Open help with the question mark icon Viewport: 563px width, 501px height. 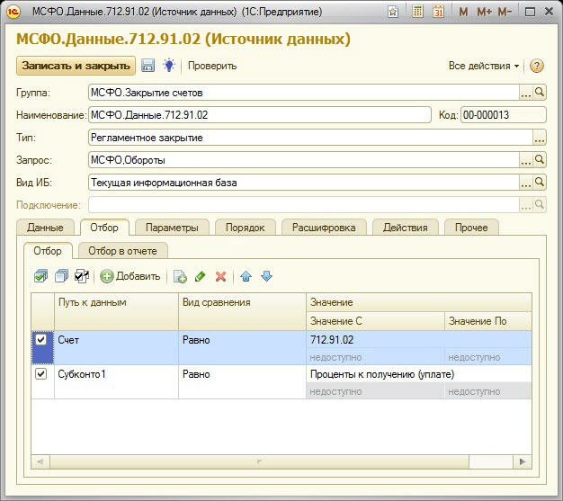coord(537,66)
